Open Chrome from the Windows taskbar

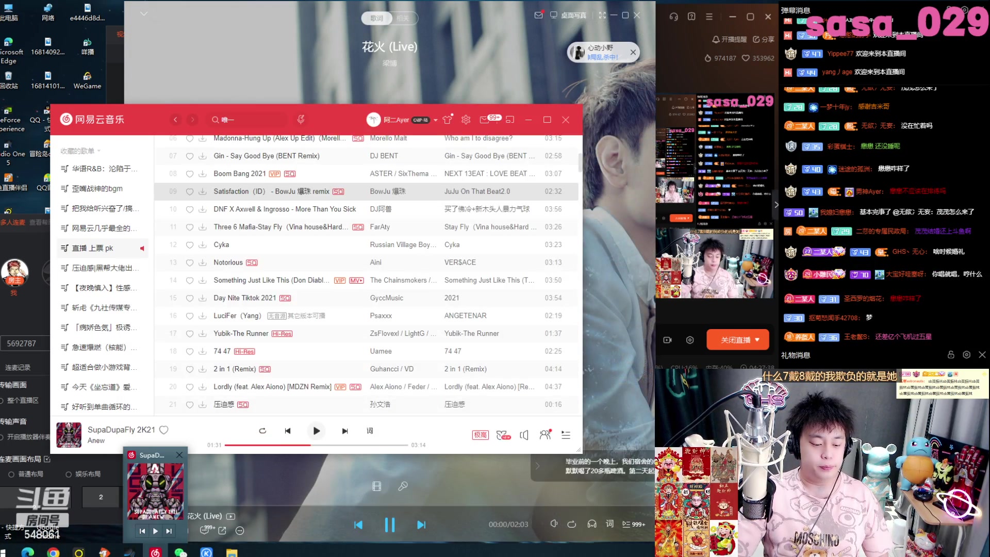pyautogui.click(x=53, y=552)
